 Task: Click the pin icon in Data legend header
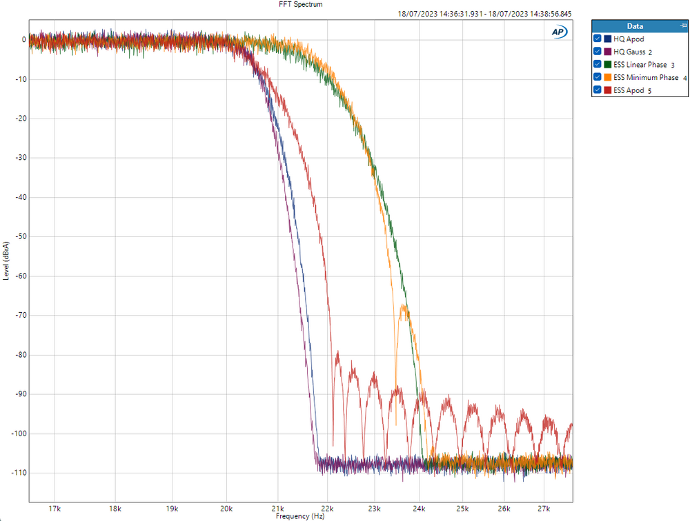(682, 26)
